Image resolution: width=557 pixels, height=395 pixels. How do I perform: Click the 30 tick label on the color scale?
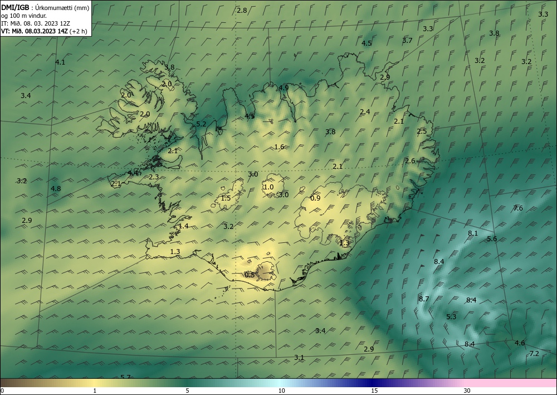point(467,391)
